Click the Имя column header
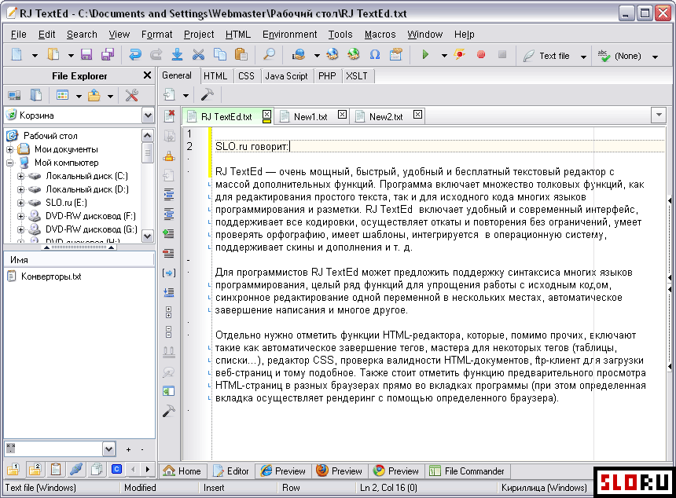Image resolution: width=676 pixels, height=498 pixels. (x=79, y=260)
